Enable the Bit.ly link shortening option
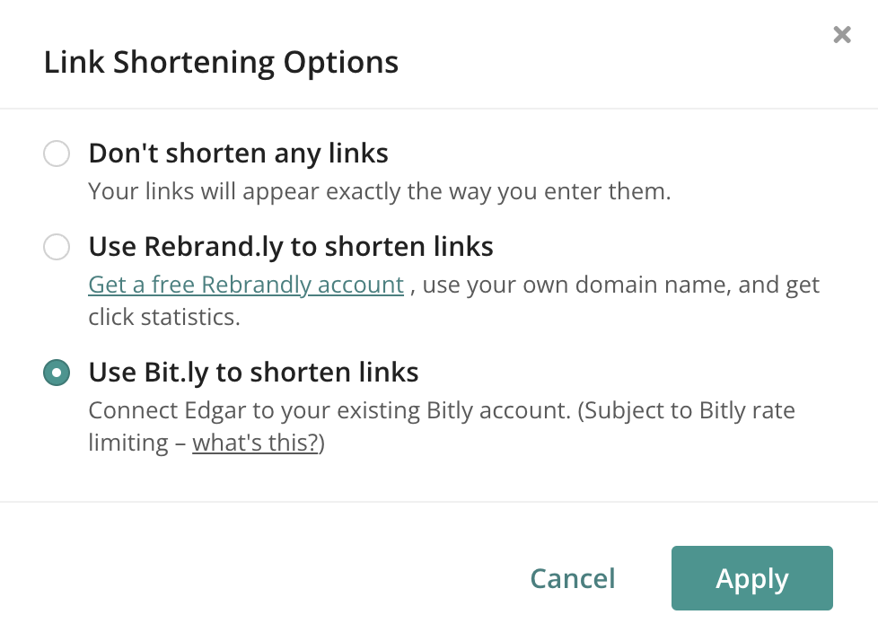The image size is (878, 641). pos(57,372)
